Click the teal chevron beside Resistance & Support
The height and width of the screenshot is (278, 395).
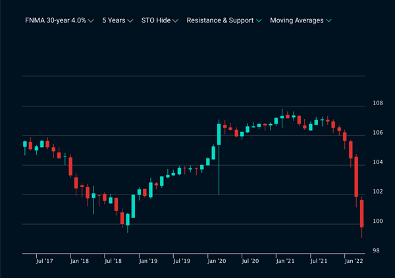pos(259,20)
